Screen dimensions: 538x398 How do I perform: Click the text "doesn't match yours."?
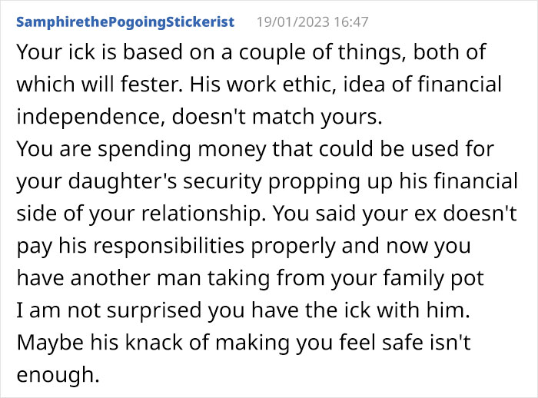coord(277,117)
